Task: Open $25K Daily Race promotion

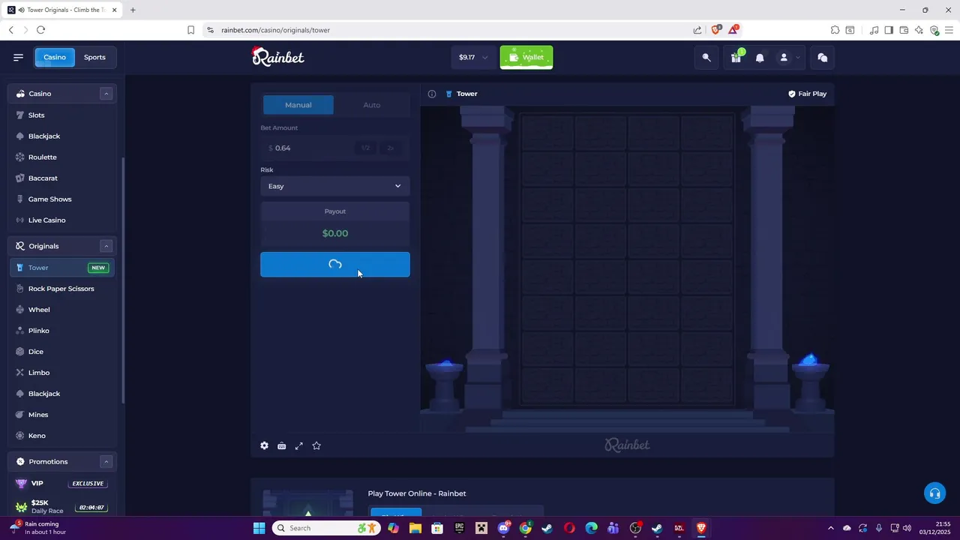Action: 62,507
